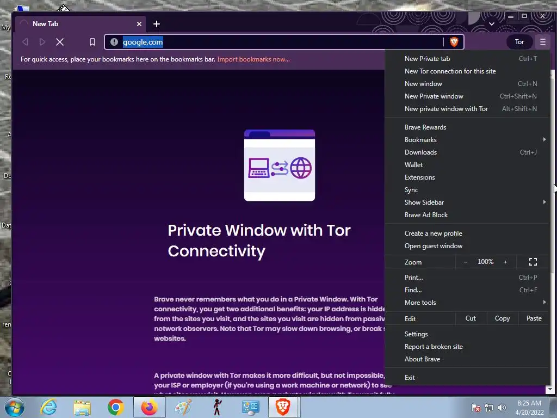Expand the Show Sidebar submenu
557x418 pixels.
(x=467, y=202)
